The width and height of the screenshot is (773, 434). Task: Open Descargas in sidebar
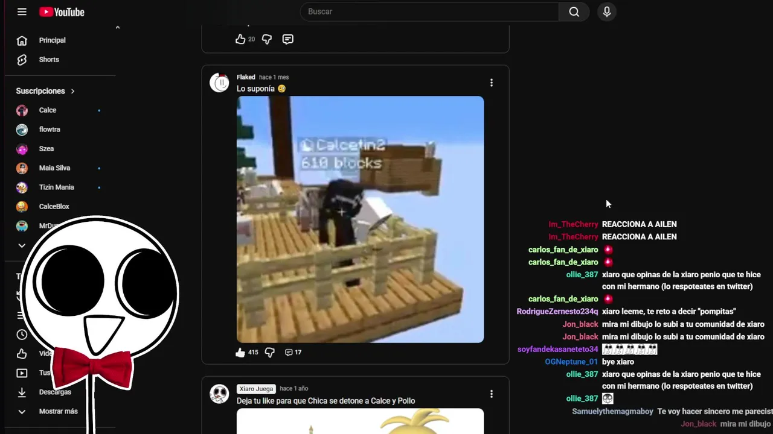(55, 392)
